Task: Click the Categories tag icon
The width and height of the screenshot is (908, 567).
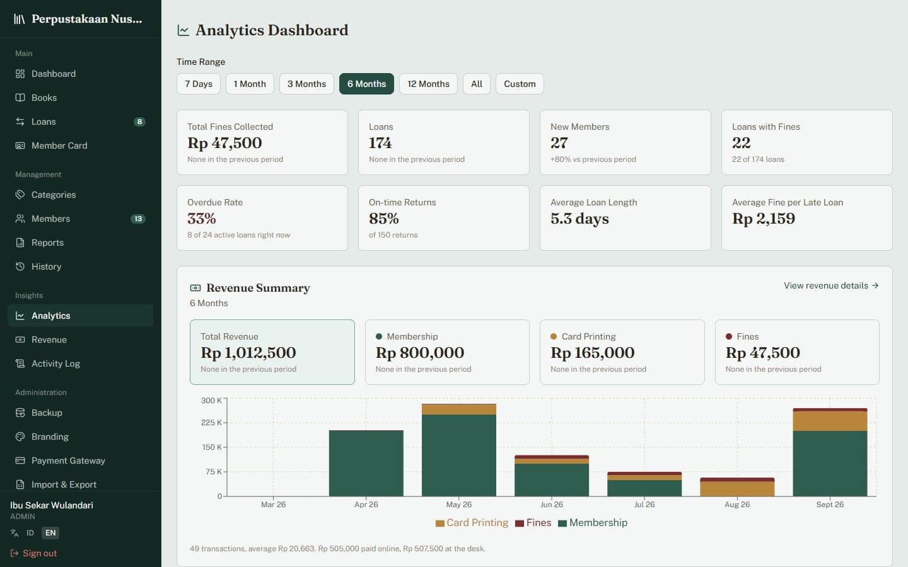Action: [20, 195]
